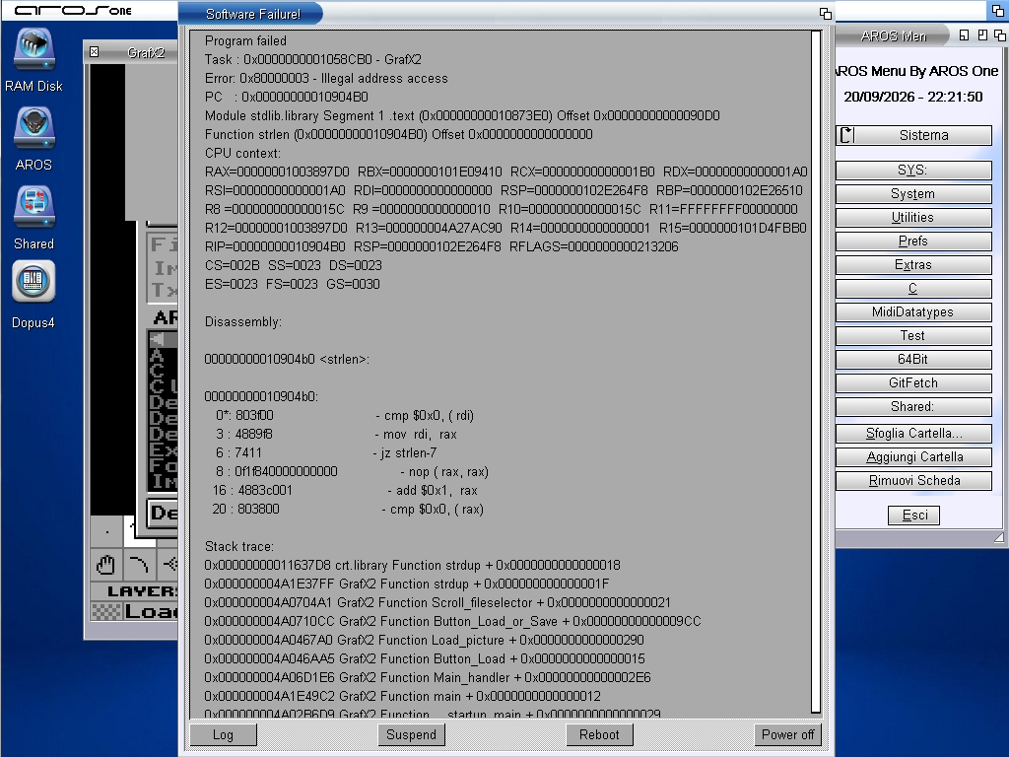The height and width of the screenshot is (757, 1009).
Task: Open the Sistema cycle dropdown
Action: click(913, 135)
